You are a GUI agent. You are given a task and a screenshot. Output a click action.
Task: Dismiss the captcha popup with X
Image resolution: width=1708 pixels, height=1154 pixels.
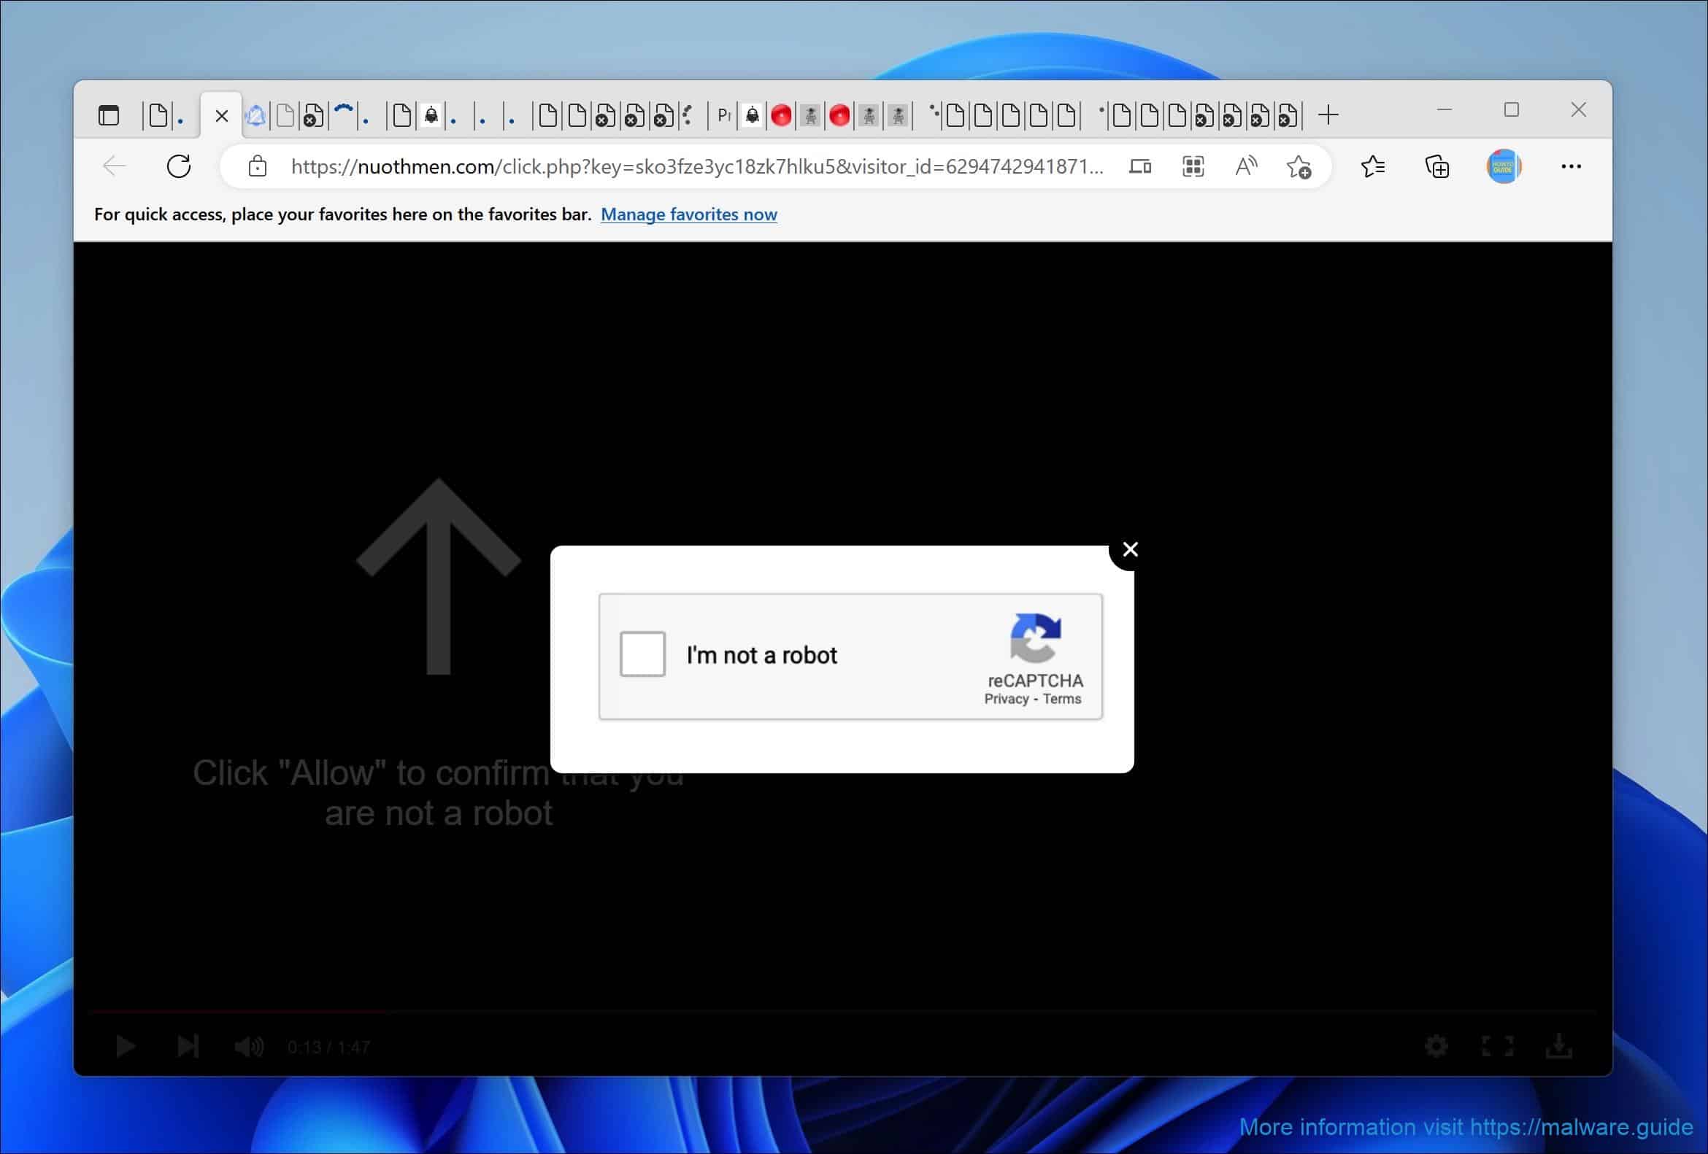pyautogui.click(x=1131, y=549)
